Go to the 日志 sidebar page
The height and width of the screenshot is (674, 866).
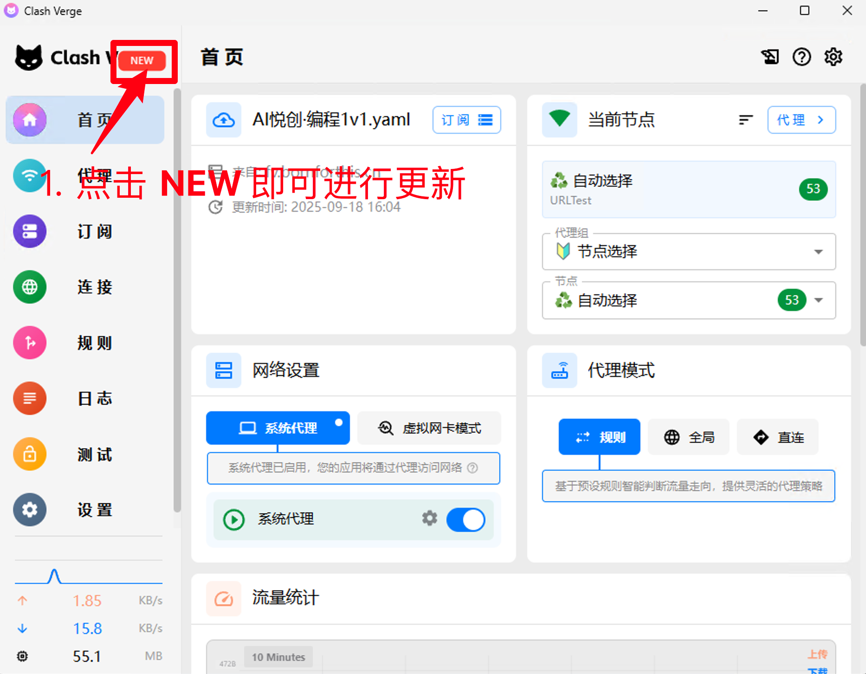85,398
